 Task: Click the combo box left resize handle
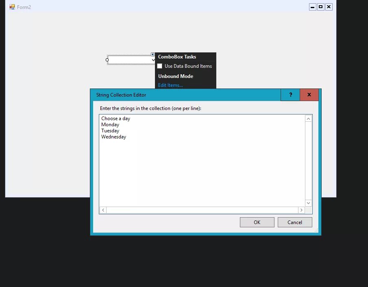(x=107, y=60)
